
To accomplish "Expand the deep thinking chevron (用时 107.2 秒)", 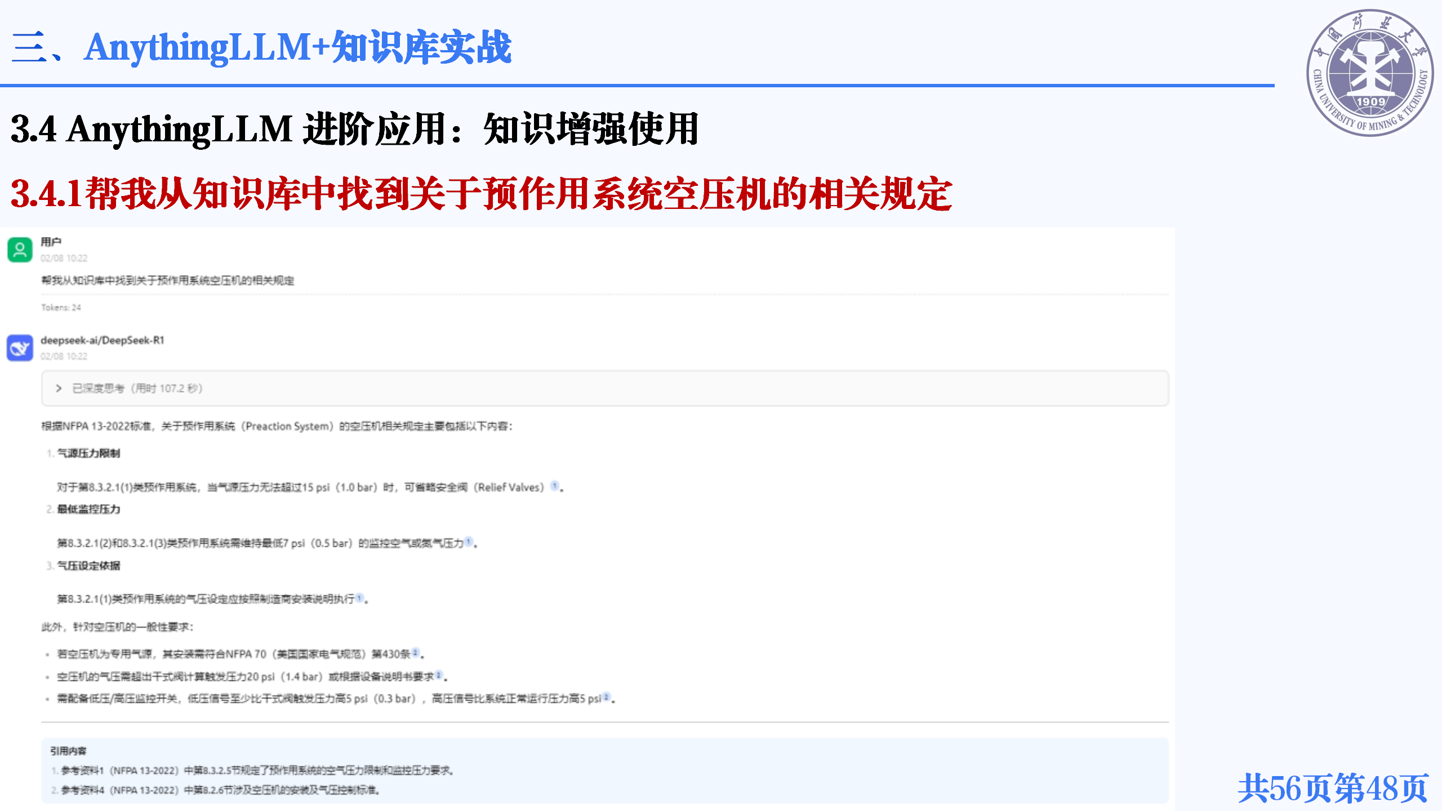I will (x=59, y=388).
